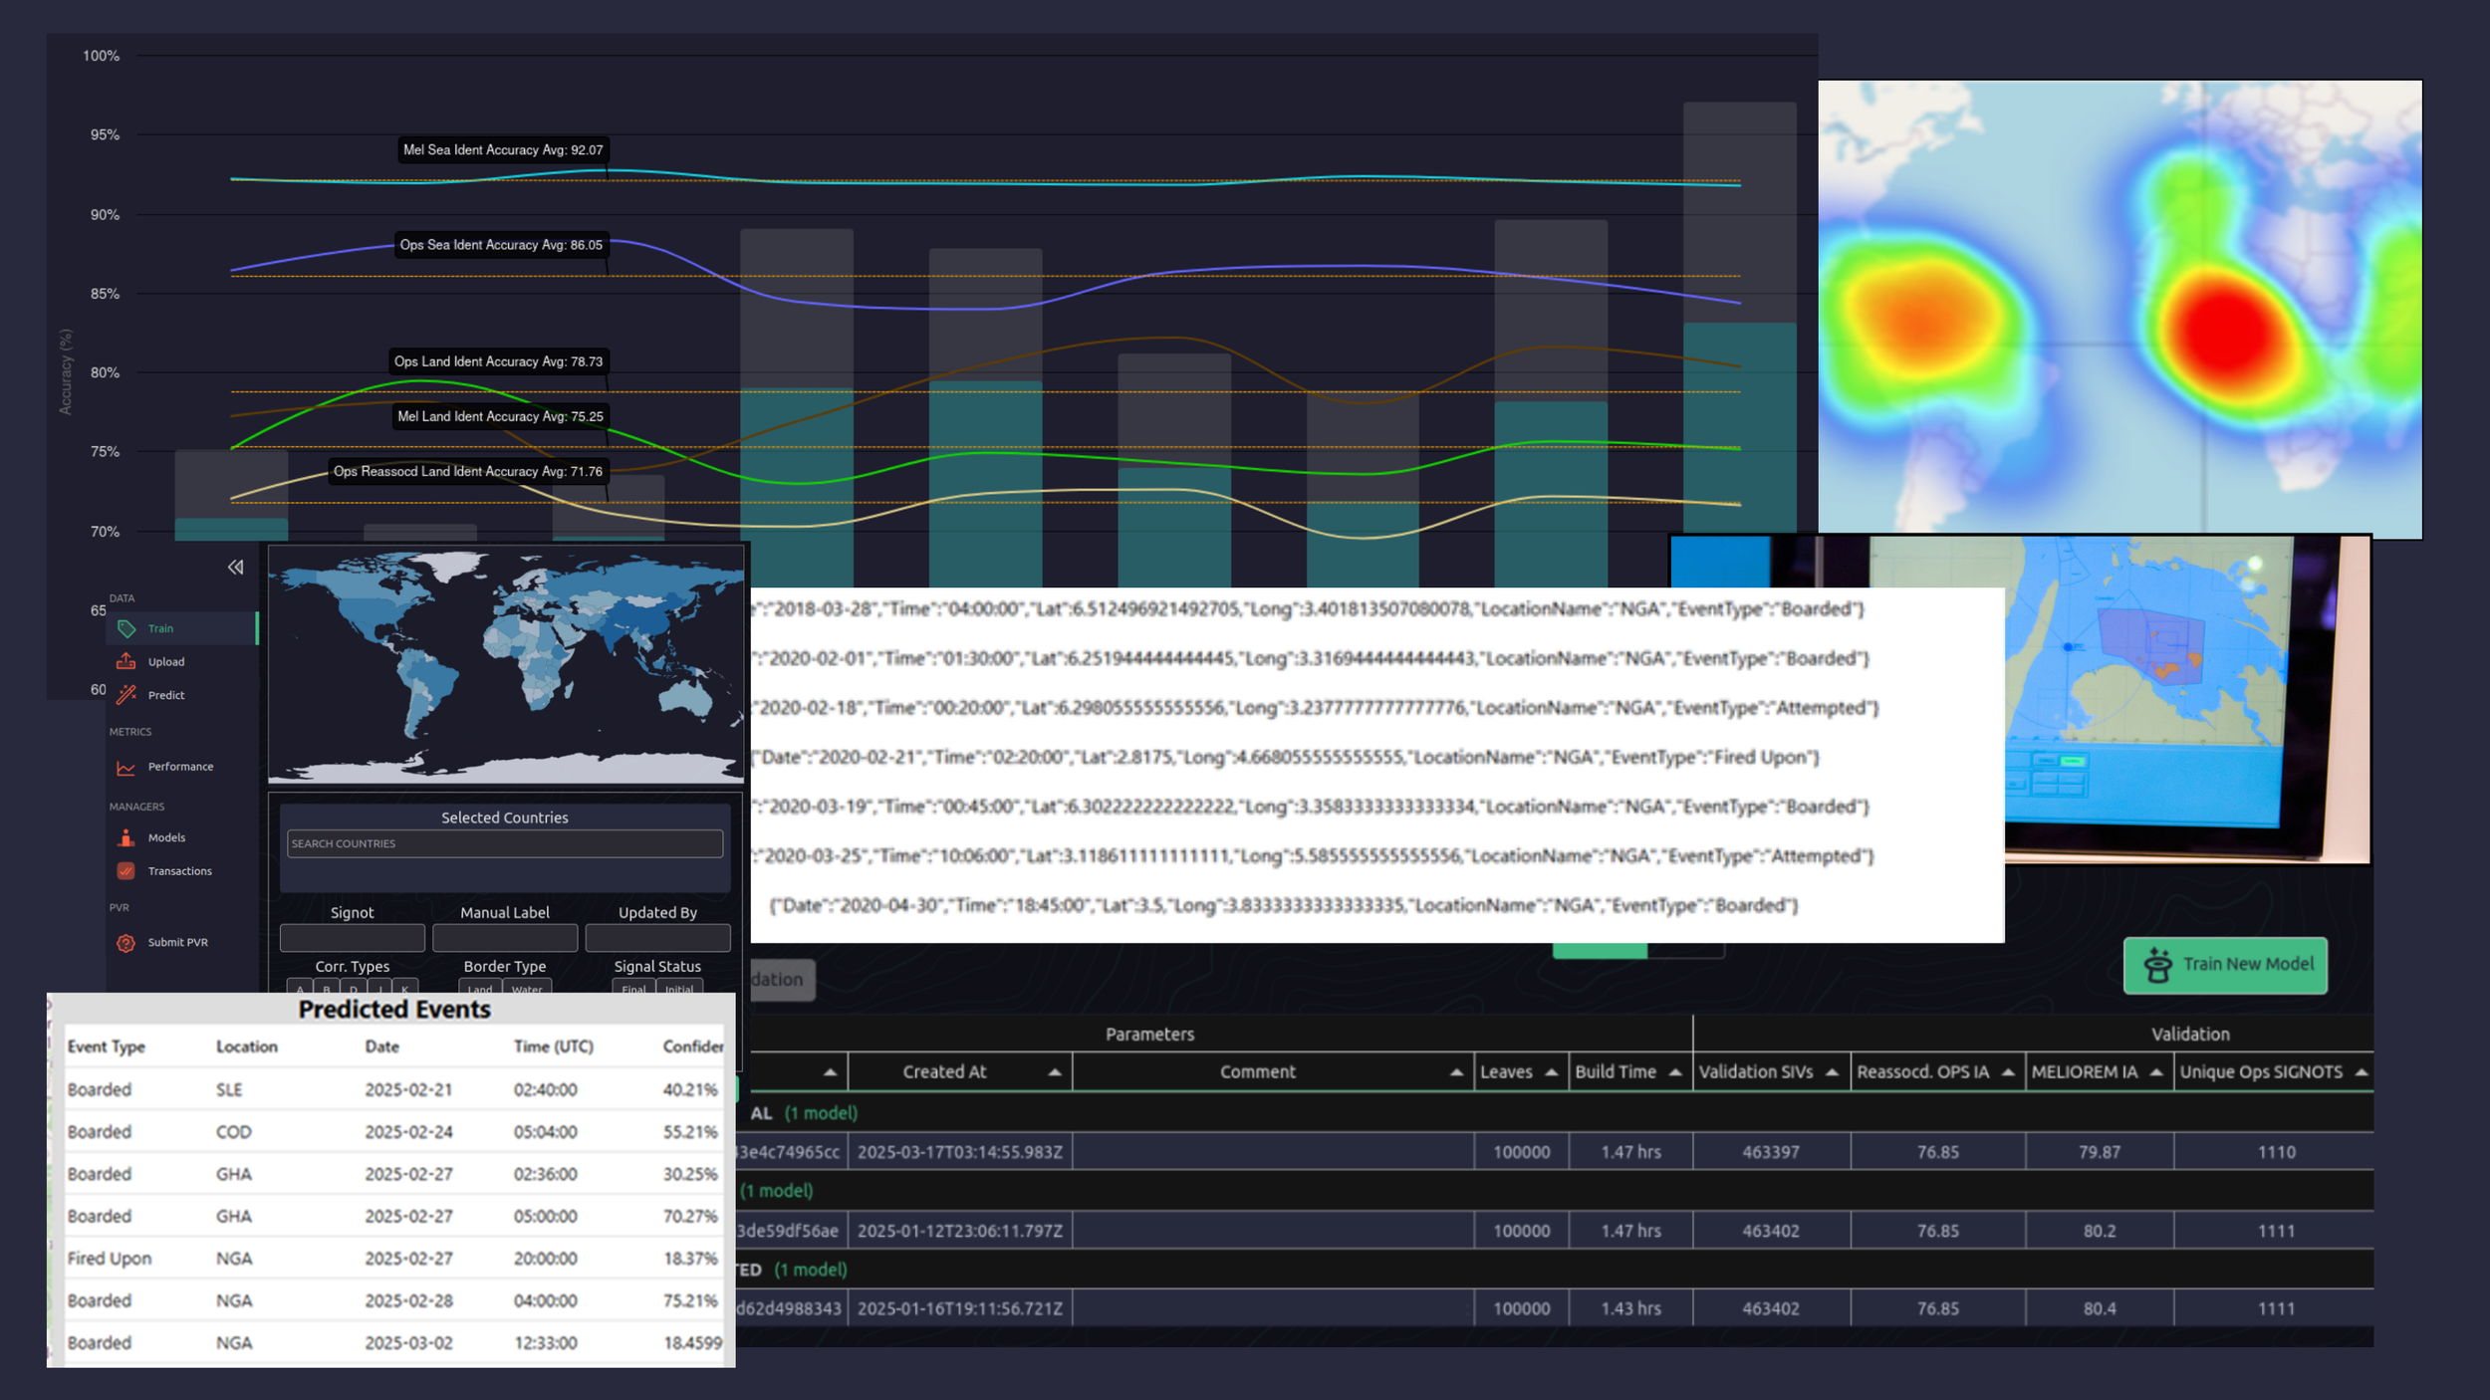Open Predict with the wand icon
This screenshot has height=1400, width=2490.
pos(126,695)
